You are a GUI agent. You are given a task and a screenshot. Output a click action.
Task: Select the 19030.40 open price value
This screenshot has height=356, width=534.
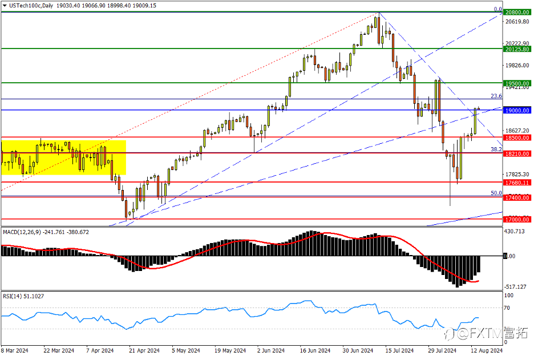(68, 6)
